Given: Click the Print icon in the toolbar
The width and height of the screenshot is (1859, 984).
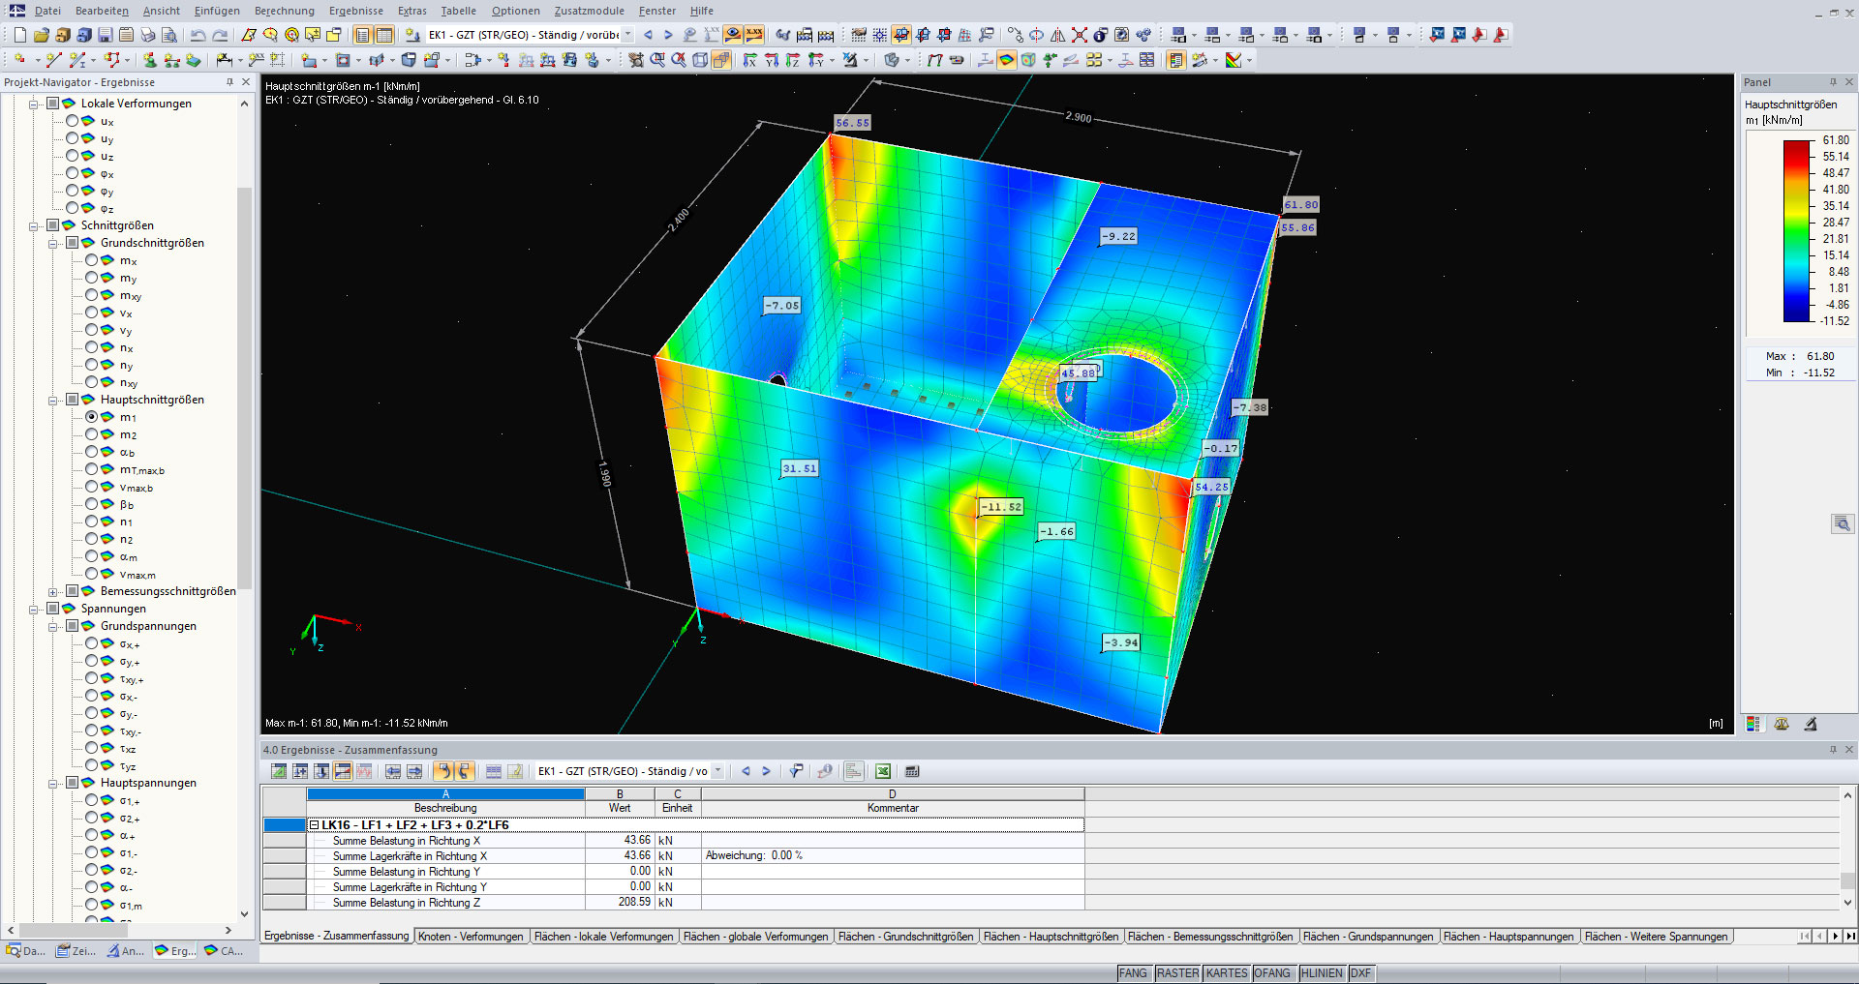Looking at the screenshot, I should (x=147, y=35).
